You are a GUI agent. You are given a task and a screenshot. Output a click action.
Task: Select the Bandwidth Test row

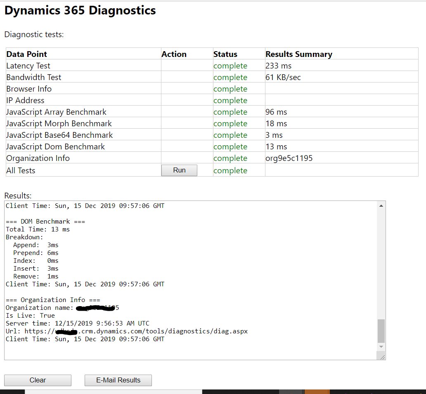pyautogui.click(x=33, y=77)
